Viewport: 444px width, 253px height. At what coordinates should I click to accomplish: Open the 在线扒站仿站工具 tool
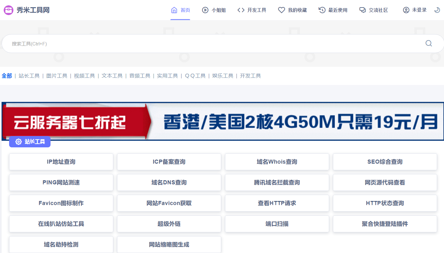pyautogui.click(x=61, y=224)
